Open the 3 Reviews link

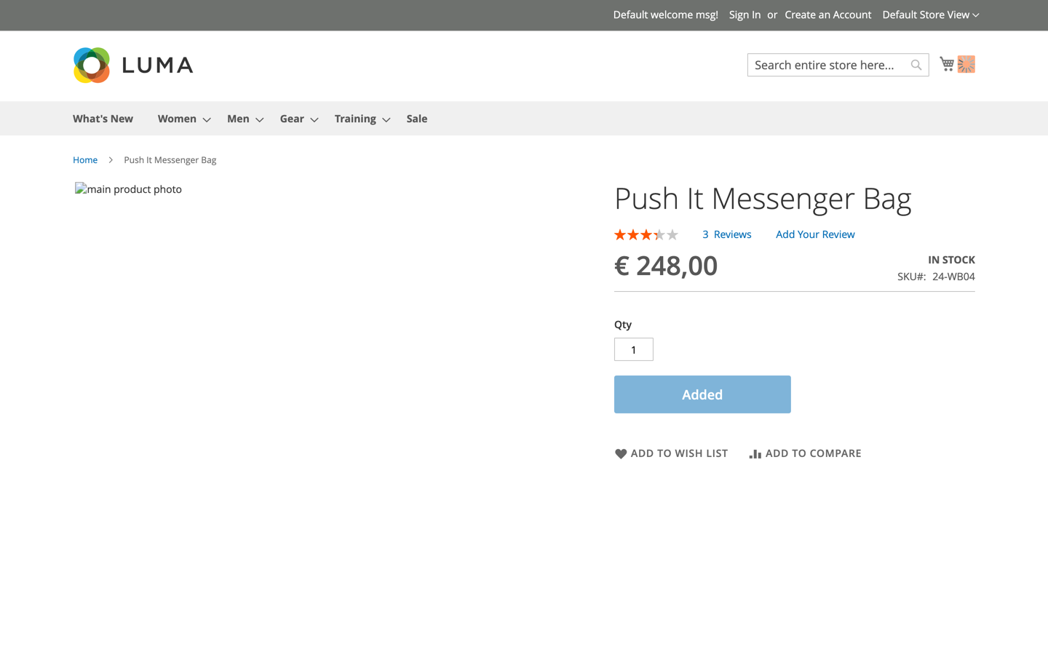pos(726,234)
